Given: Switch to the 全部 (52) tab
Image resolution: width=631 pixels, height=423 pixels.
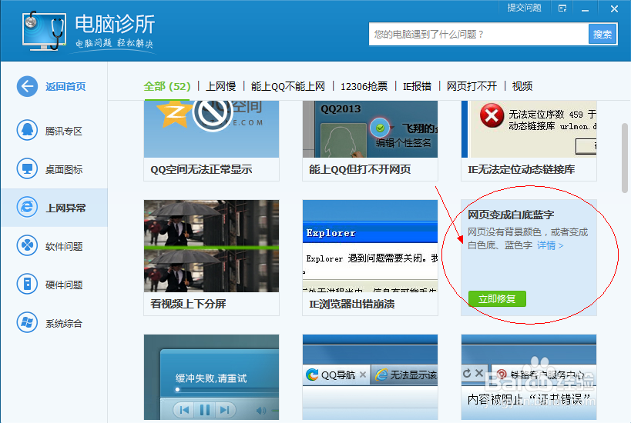Looking at the screenshot, I should (167, 86).
